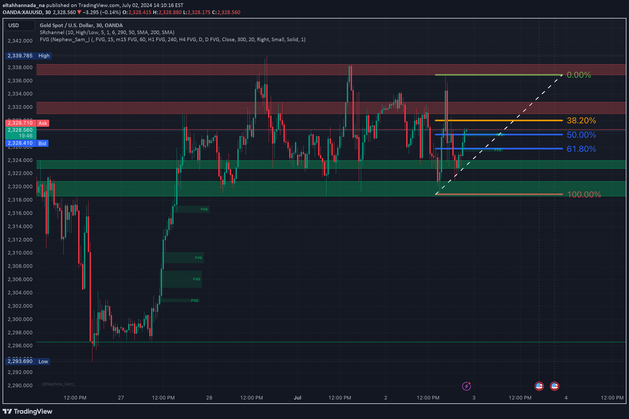Select the orange 38.20% retracement line
This screenshot has width=629, height=419.
point(499,120)
